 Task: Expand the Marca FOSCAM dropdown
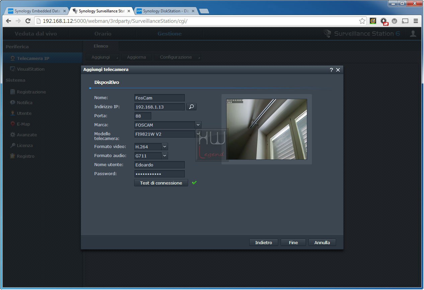(x=198, y=125)
